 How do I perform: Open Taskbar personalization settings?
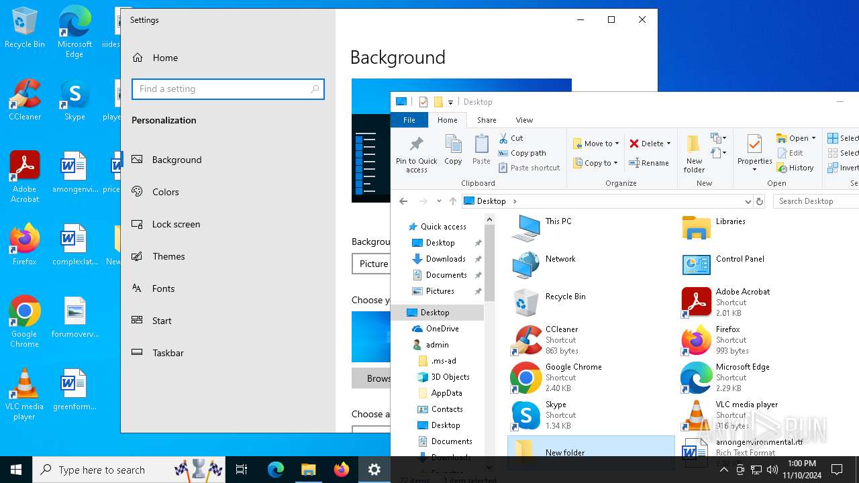(228, 353)
